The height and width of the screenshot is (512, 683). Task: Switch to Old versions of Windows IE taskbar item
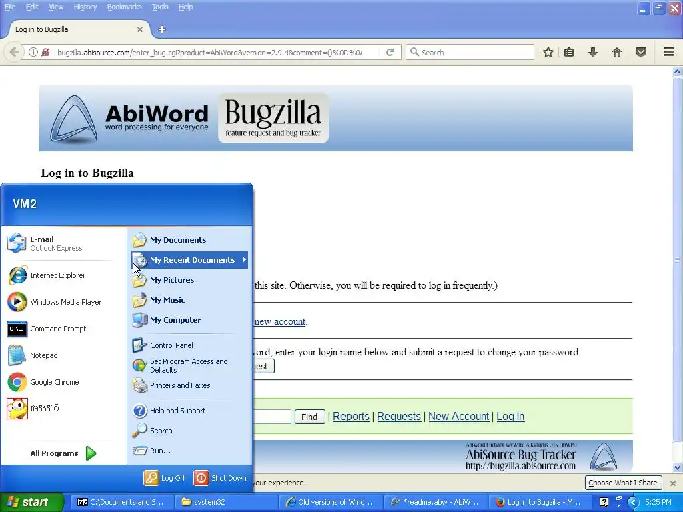point(330,502)
